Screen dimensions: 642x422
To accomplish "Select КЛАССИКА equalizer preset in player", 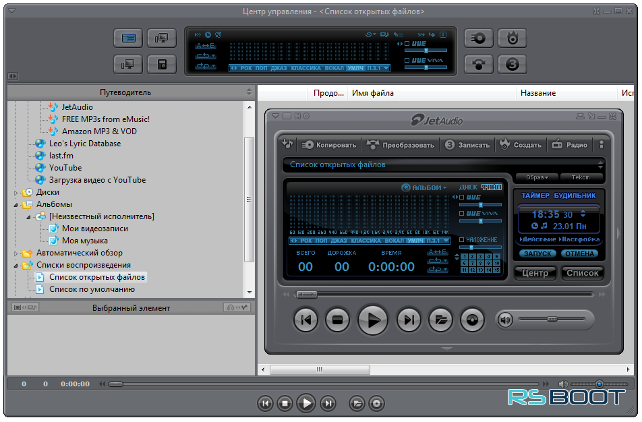I will click(366, 241).
